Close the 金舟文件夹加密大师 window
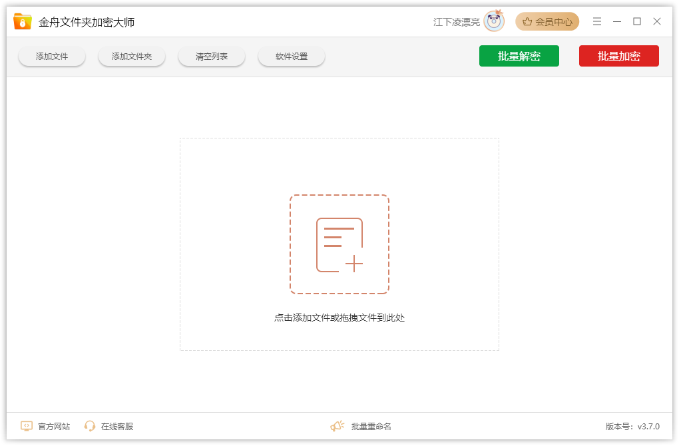Image resolution: width=679 pixels, height=446 pixels. click(657, 21)
